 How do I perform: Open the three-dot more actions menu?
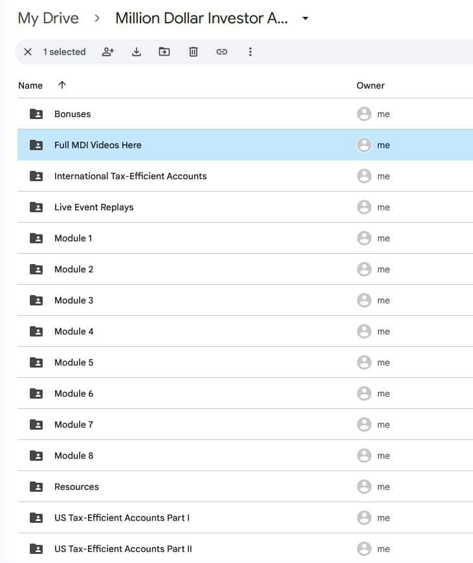pos(250,52)
